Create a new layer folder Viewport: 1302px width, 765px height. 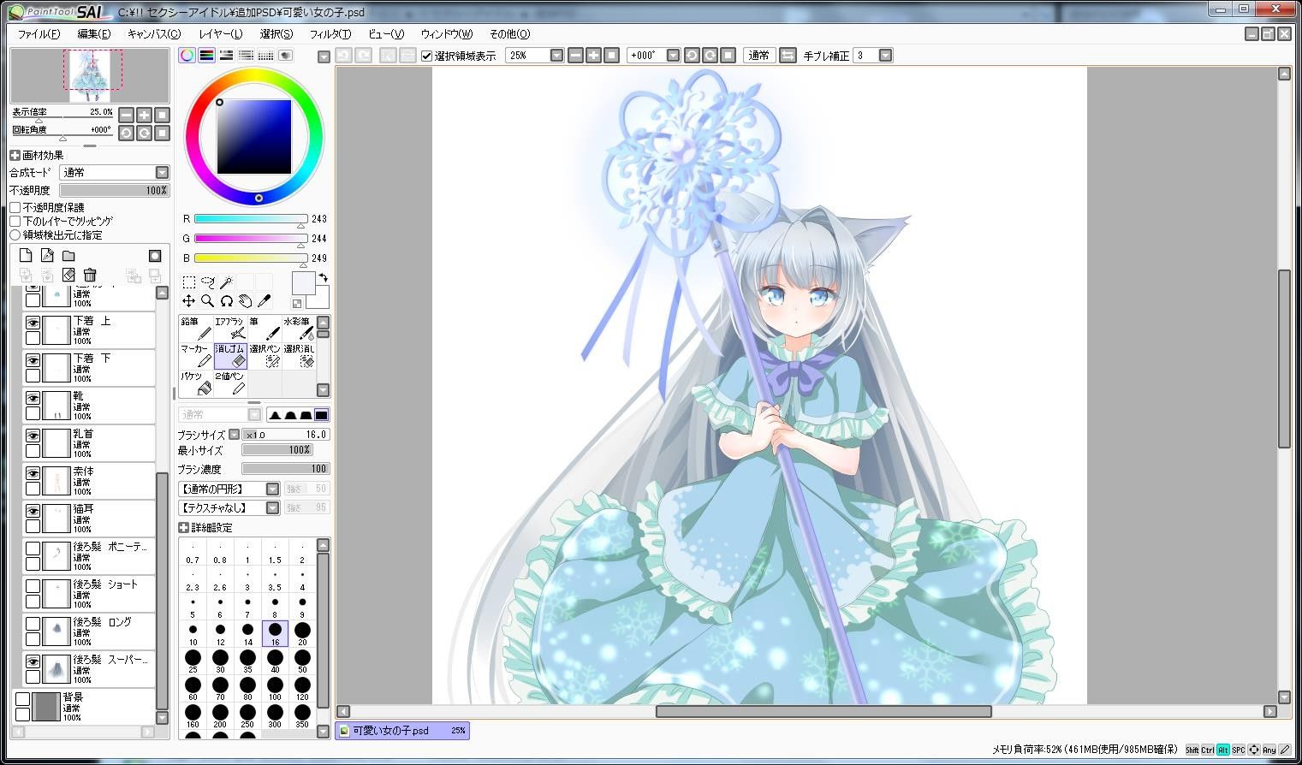68,255
